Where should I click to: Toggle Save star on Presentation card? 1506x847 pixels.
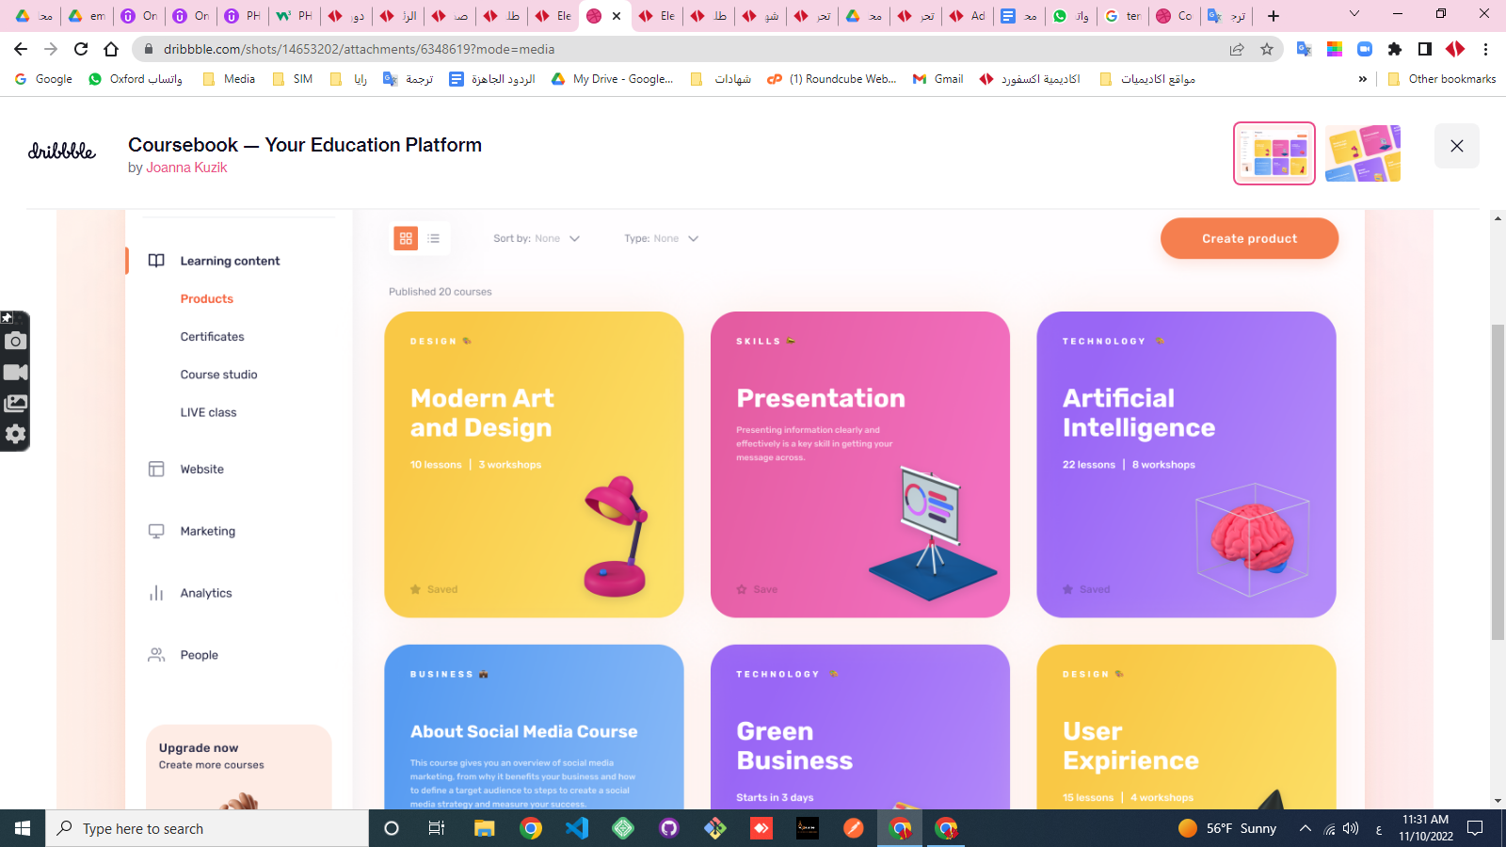click(x=742, y=589)
